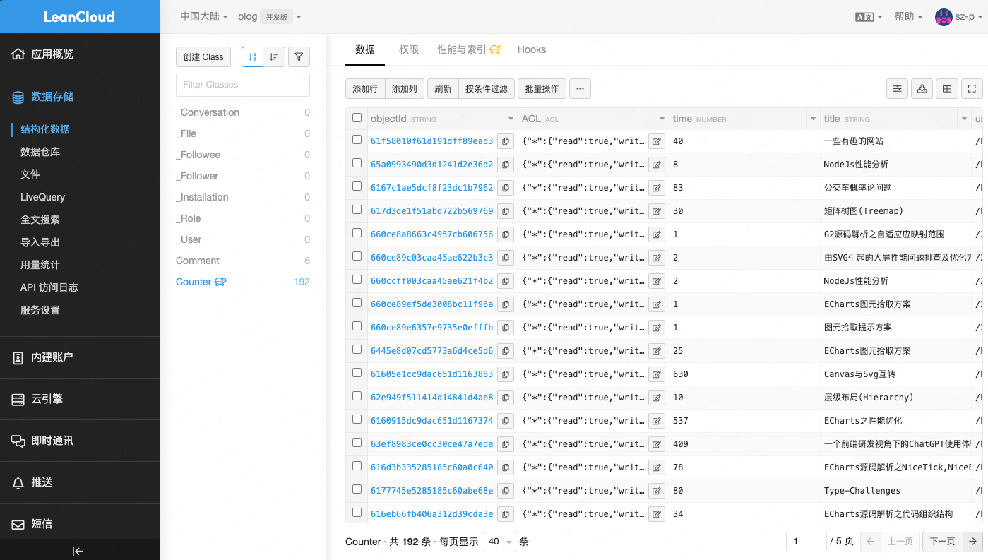Image resolution: width=988 pixels, height=560 pixels.
Task: Copy objectId 61605e1cc9dac651d1163883
Action: click(x=506, y=374)
